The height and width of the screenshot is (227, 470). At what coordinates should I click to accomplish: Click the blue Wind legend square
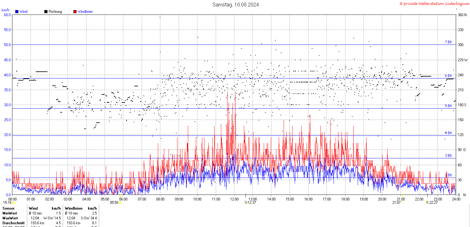tap(17, 12)
